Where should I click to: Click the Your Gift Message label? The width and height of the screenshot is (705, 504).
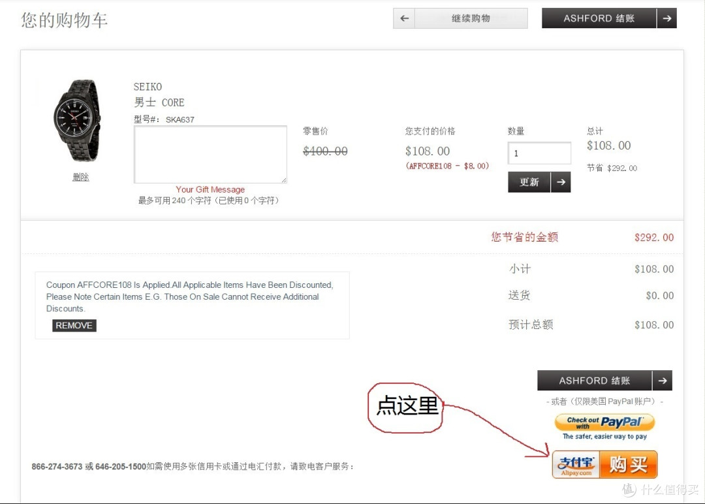[210, 189]
